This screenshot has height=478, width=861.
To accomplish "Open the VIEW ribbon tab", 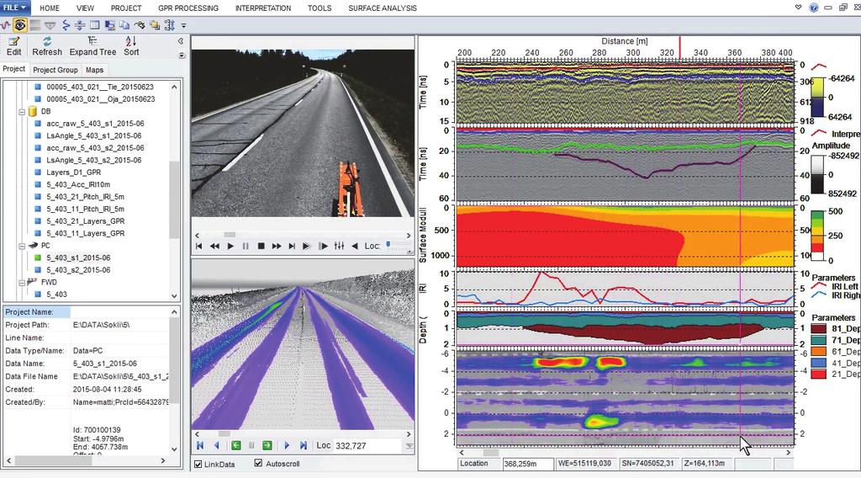I will [85, 8].
